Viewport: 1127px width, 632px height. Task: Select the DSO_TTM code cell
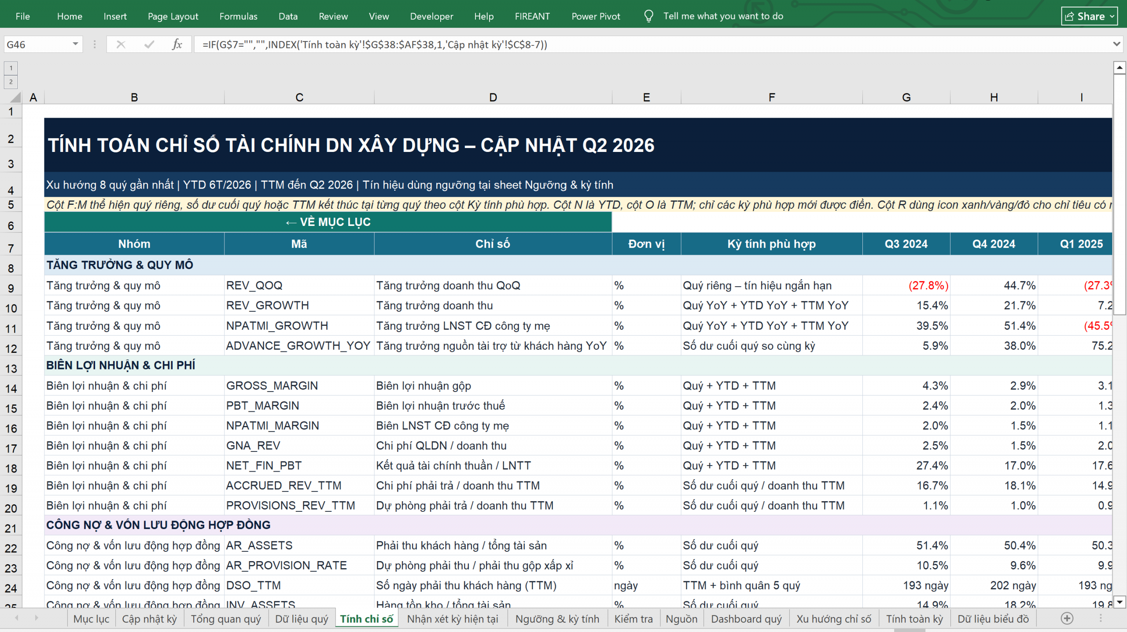(x=299, y=585)
